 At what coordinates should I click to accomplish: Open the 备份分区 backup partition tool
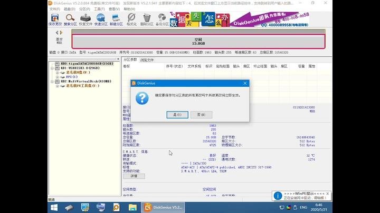coord(162,19)
